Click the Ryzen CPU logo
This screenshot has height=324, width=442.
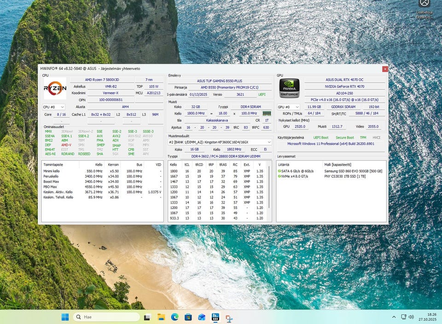coord(55,88)
